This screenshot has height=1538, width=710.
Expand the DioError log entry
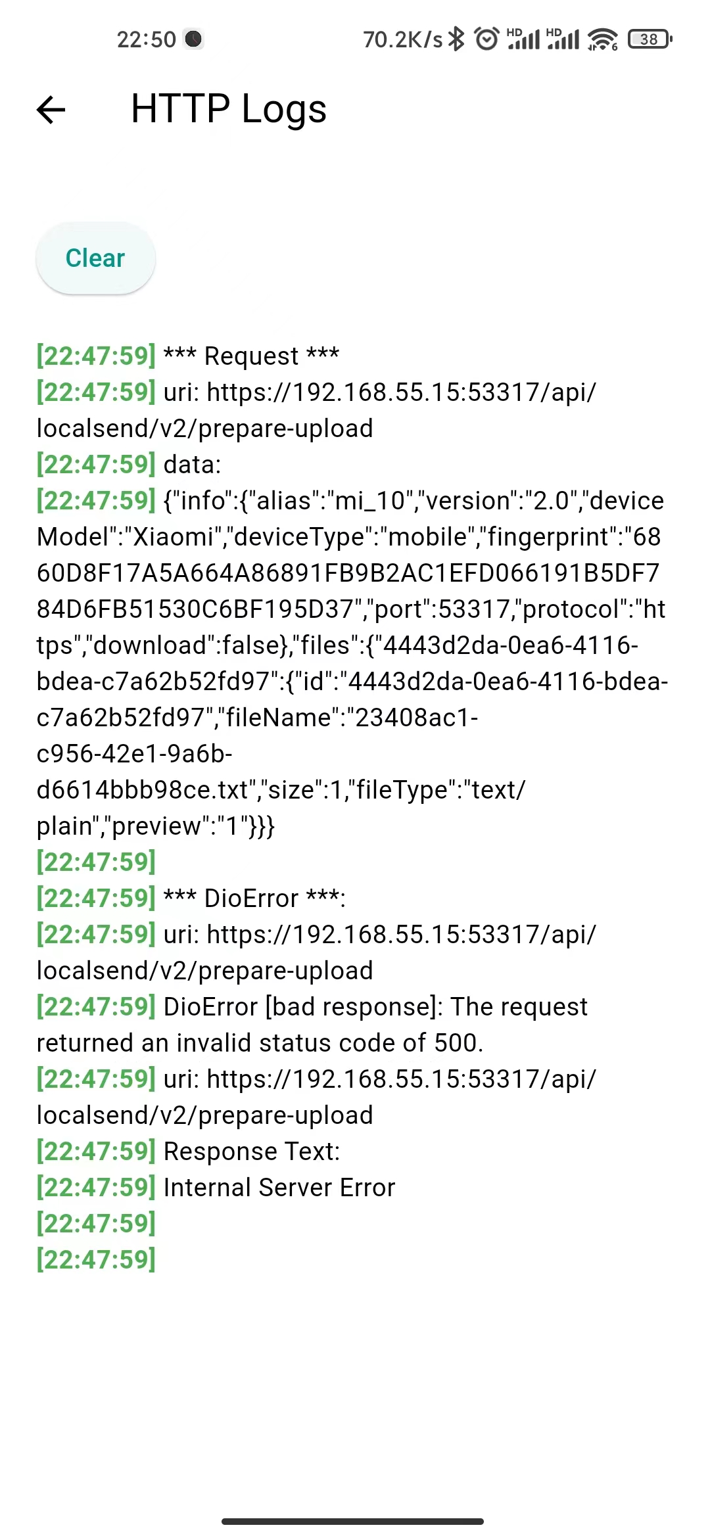[256, 897]
